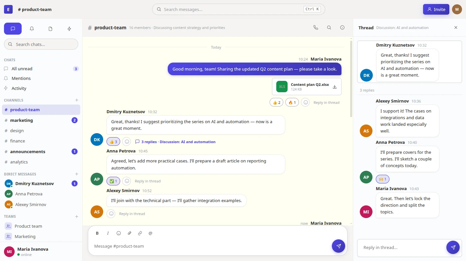This screenshot has height=261, width=466.
Task: Open channel info icon
Action: pyautogui.click(x=342, y=28)
